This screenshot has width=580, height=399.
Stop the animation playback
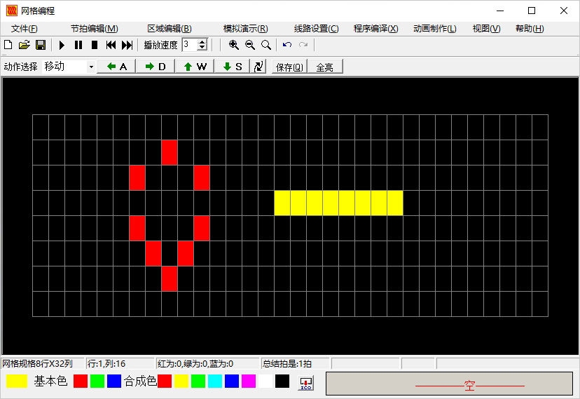pos(94,45)
